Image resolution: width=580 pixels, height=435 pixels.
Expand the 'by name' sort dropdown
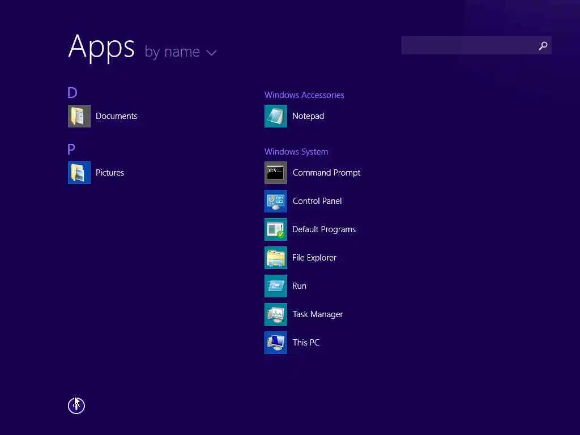181,52
